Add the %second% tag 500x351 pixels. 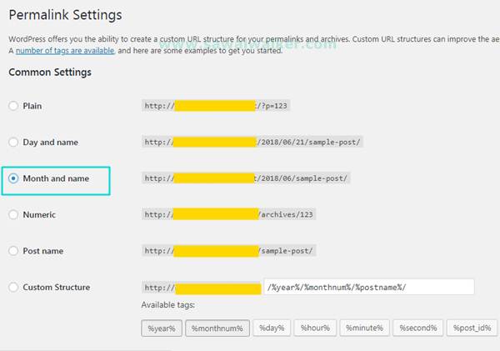tap(418, 328)
